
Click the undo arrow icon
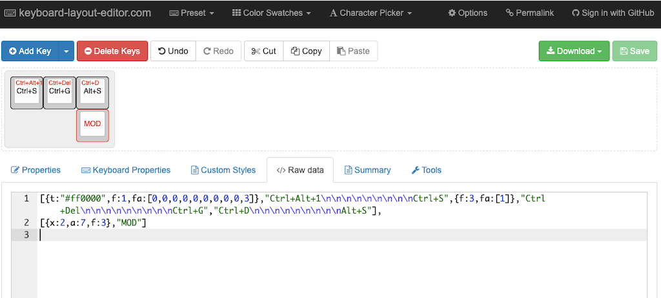click(161, 51)
